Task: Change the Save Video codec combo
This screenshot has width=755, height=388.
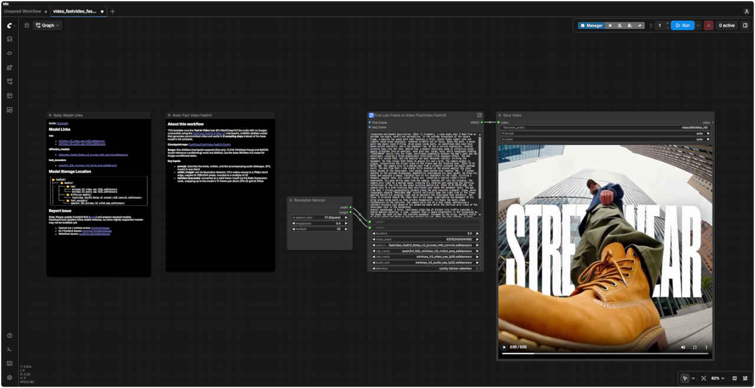Action: pyautogui.click(x=605, y=139)
